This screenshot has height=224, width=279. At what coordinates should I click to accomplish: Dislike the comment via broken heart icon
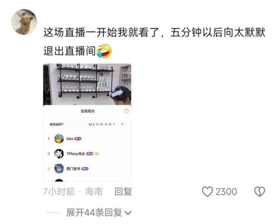coord(259,191)
